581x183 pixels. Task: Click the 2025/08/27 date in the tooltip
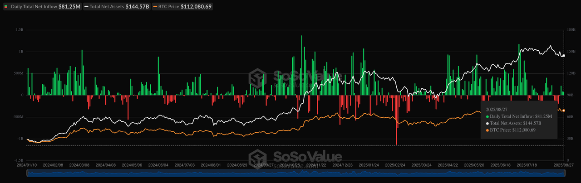pos(496,110)
